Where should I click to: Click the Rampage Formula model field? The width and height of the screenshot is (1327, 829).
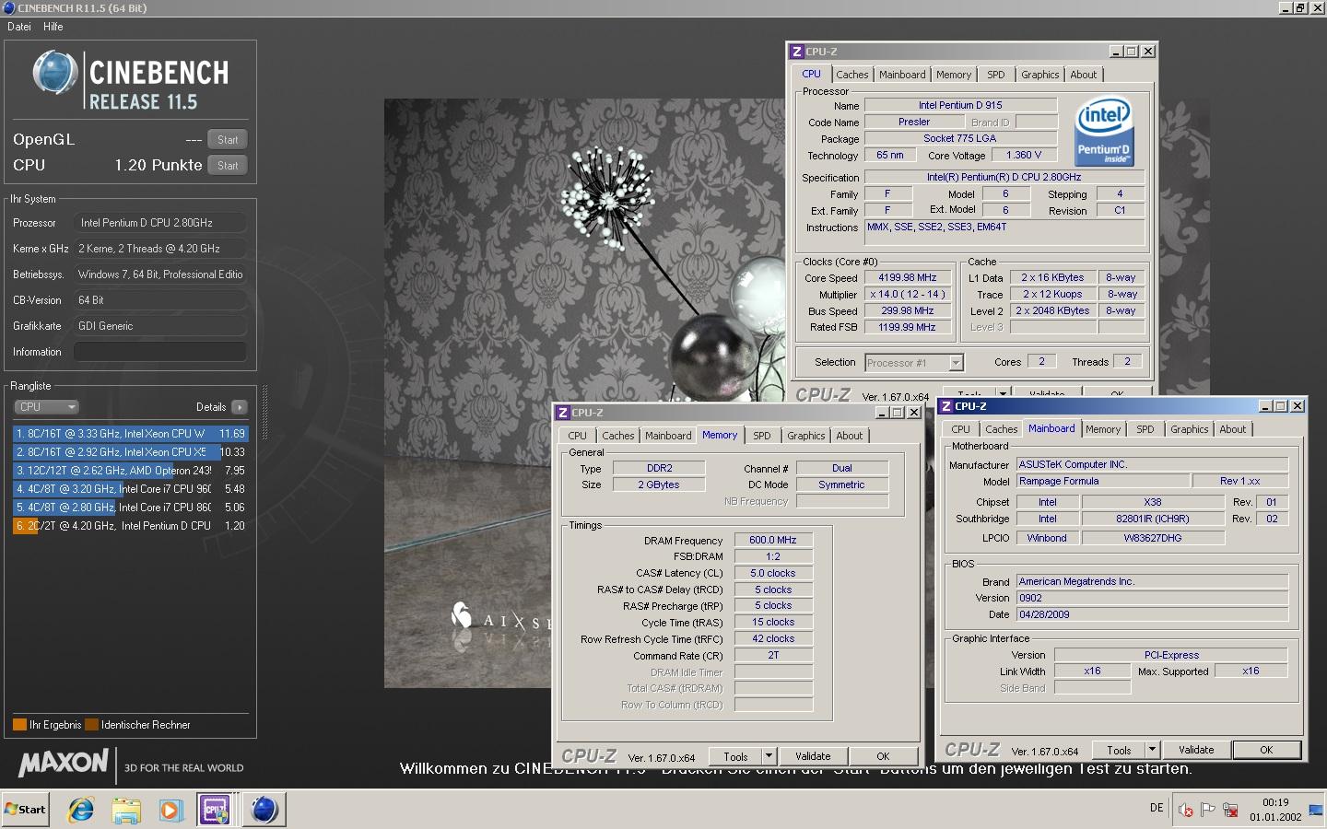tap(1103, 482)
